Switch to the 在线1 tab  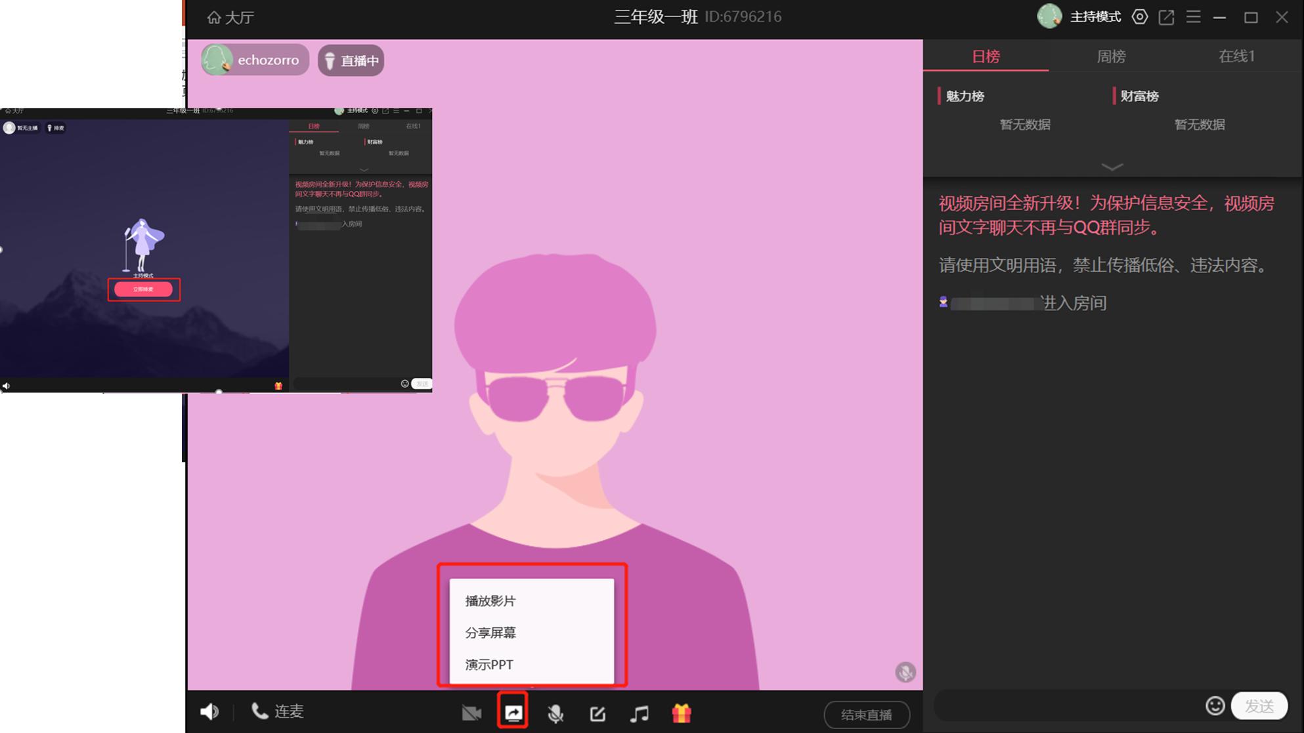[x=1236, y=56]
